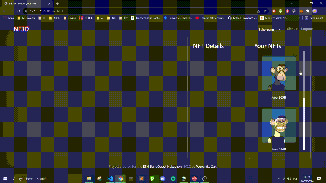Open the green shield extension icon
The height and width of the screenshot is (183, 326).
(x=280, y=11)
